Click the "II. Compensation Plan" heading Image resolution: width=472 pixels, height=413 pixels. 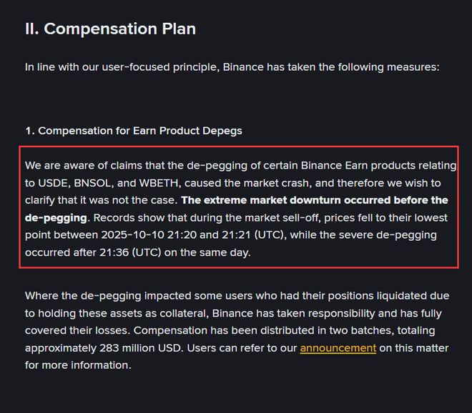coord(110,29)
